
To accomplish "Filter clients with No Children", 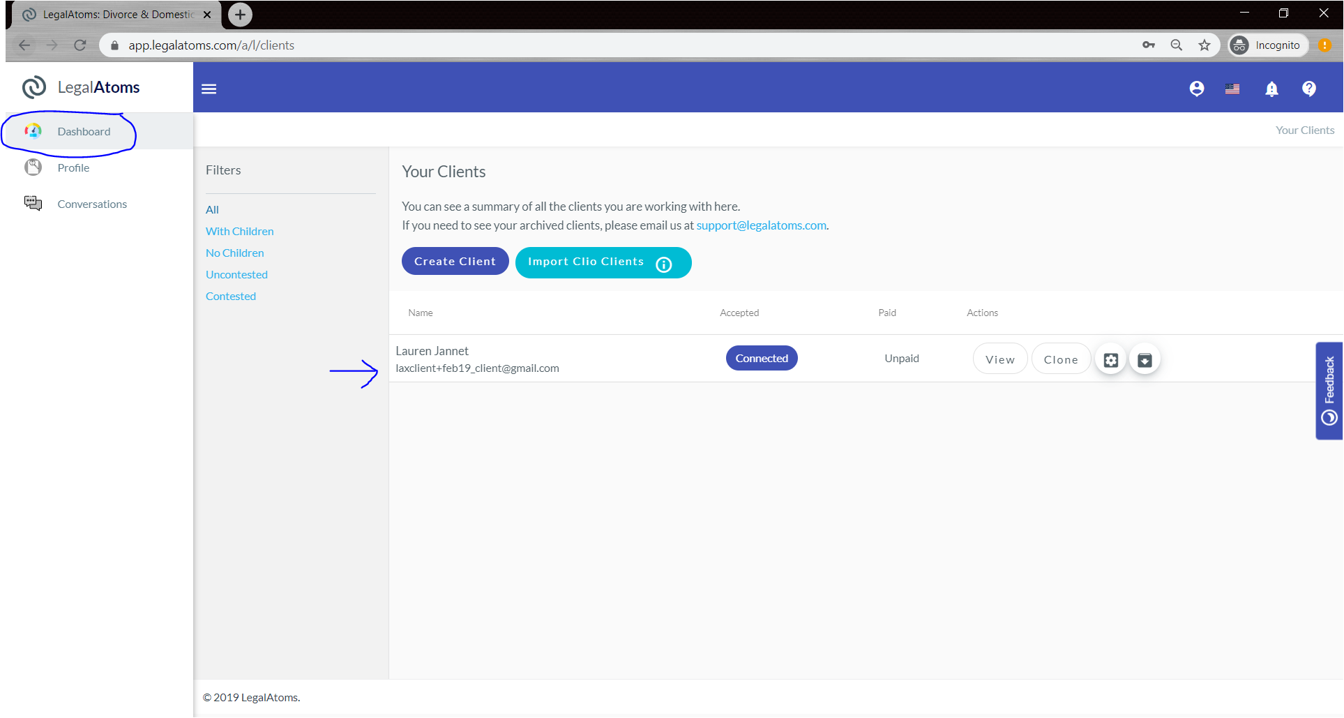I will click(234, 253).
